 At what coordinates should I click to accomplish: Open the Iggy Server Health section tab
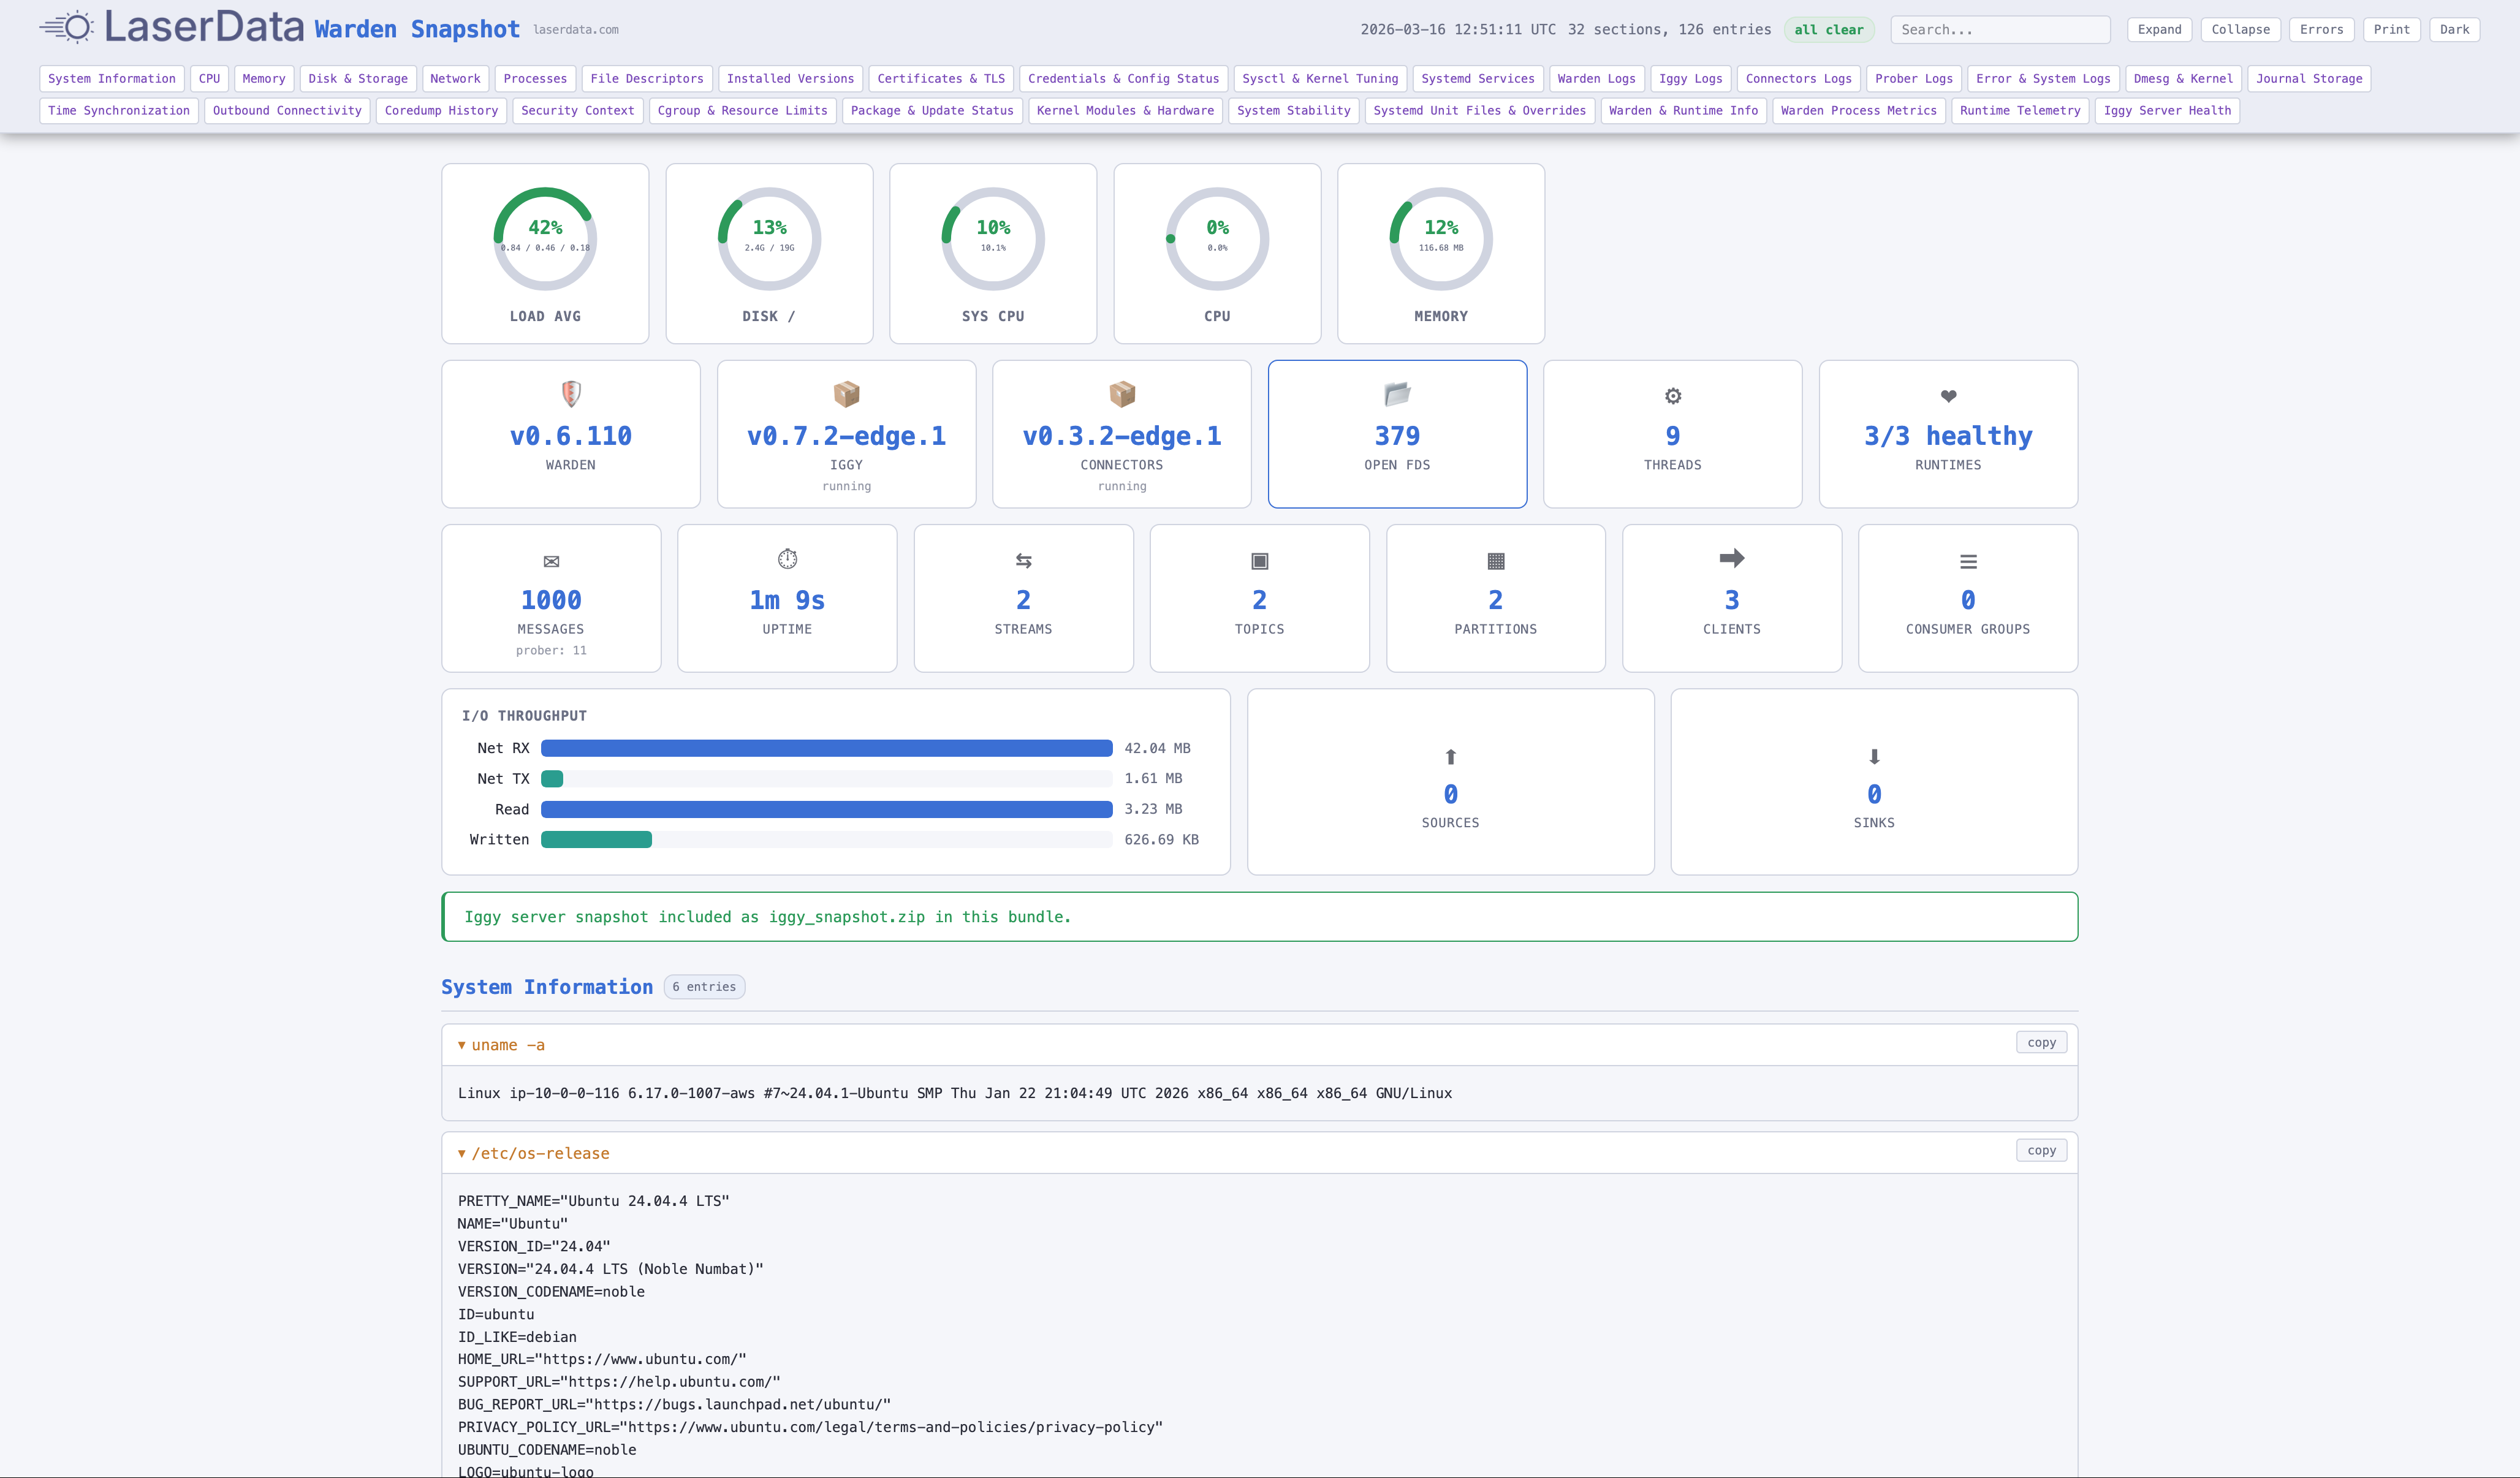(x=2166, y=111)
